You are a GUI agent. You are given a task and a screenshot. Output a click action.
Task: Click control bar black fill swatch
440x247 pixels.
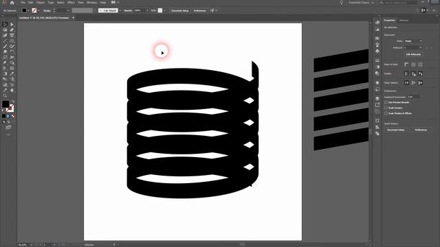pyautogui.click(x=24, y=11)
